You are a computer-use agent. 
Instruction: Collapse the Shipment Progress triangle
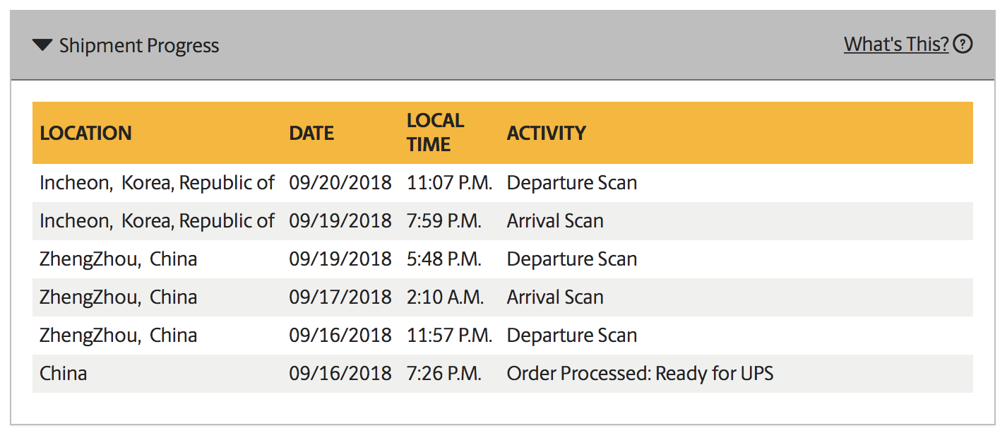coord(42,46)
